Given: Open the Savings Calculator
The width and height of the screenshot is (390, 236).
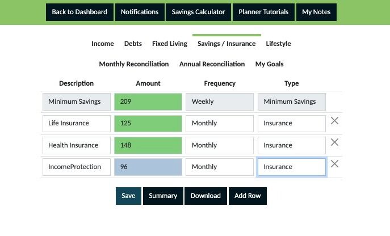Looking at the screenshot, I should coord(198,12).
